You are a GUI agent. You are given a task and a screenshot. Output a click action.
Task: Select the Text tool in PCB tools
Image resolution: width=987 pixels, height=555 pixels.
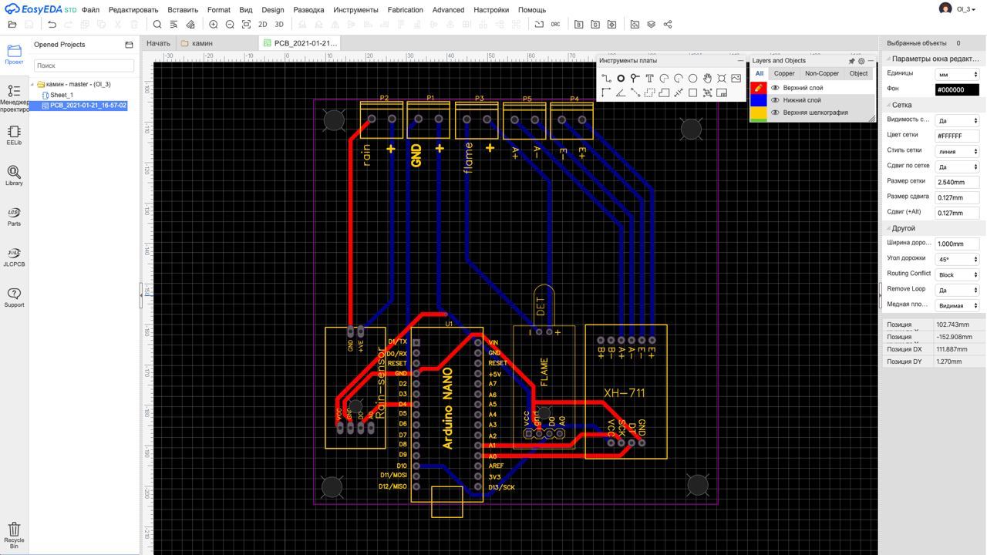[x=649, y=78]
